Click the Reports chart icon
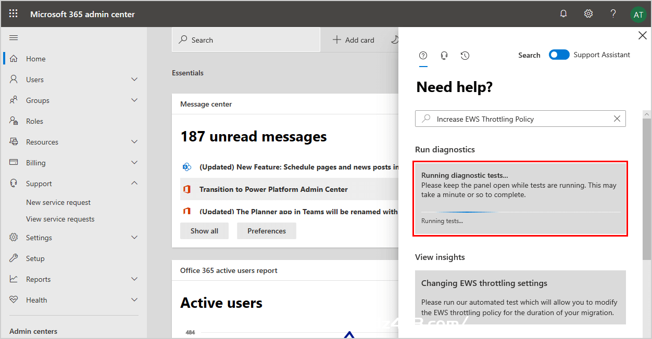This screenshot has width=652, height=339. tap(14, 279)
